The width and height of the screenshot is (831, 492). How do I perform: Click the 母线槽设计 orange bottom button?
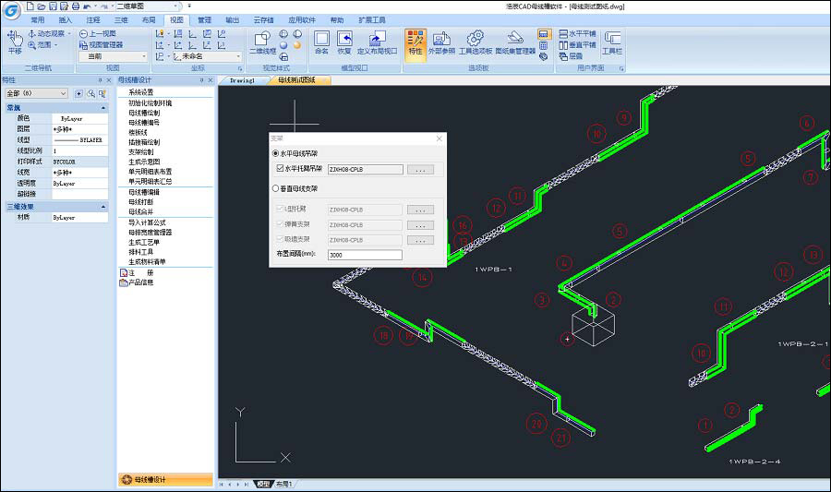pyautogui.click(x=165, y=480)
